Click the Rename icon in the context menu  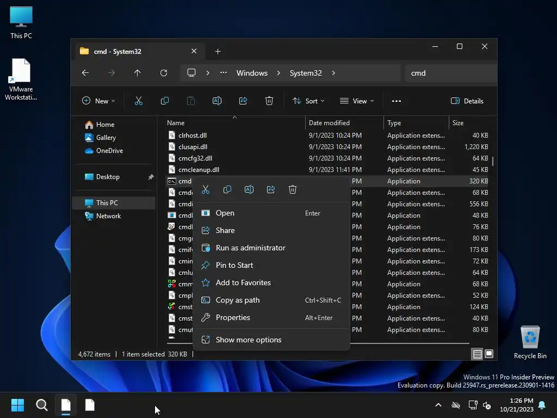[249, 189]
